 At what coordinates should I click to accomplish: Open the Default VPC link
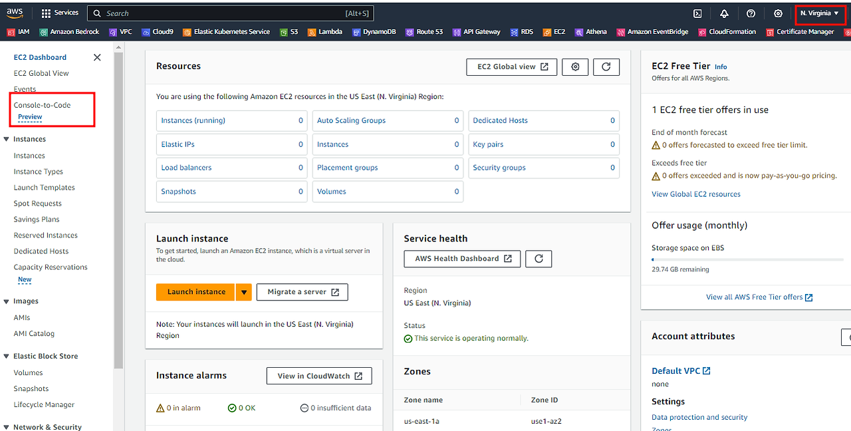pyautogui.click(x=681, y=371)
